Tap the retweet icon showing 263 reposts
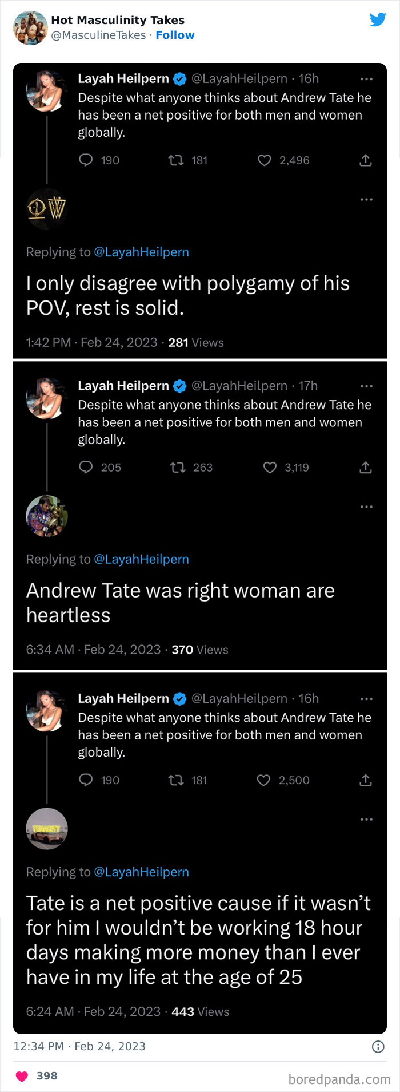 tap(178, 468)
